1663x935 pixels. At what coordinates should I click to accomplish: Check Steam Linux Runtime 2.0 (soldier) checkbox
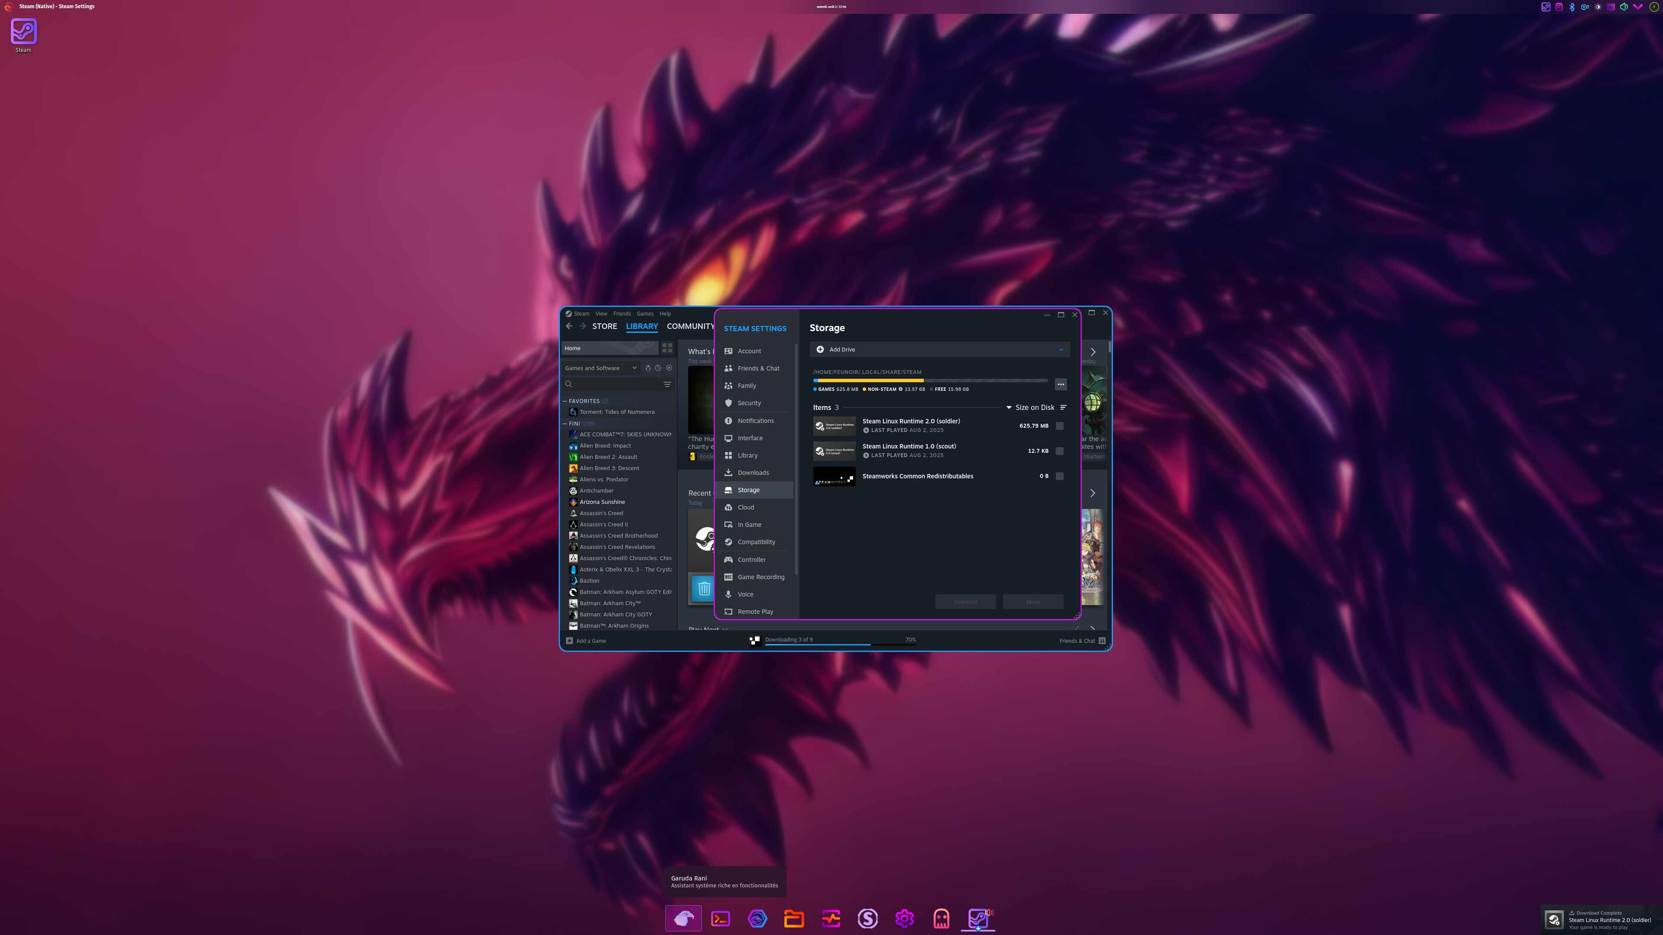(x=1059, y=426)
